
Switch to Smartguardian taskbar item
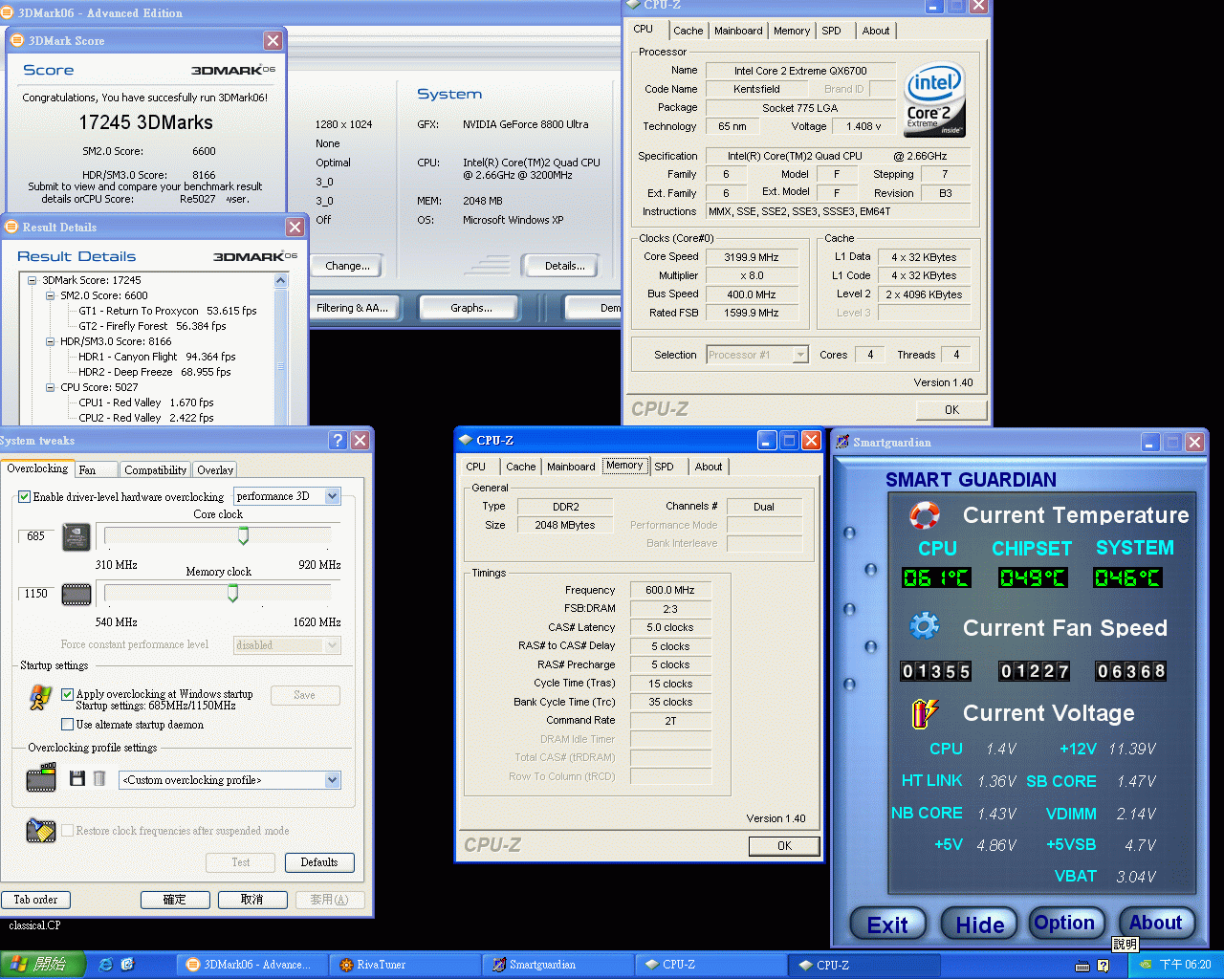(x=556, y=965)
